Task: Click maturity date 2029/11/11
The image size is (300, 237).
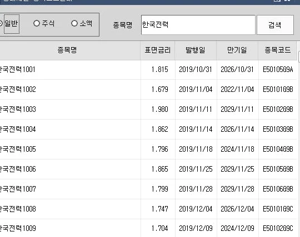Action: pyautogui.click(x=237, y=110)
